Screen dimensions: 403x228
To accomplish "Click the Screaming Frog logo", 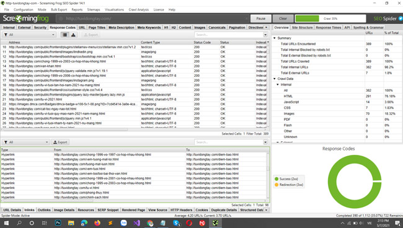I will [x=25, y=19].
